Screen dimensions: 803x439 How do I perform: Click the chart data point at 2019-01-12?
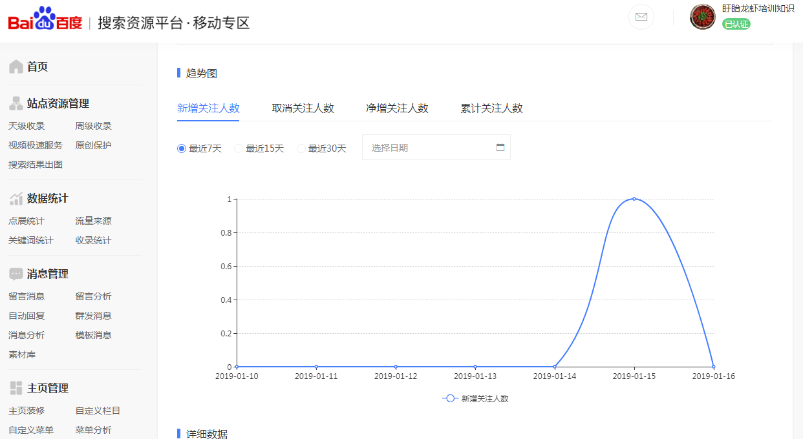396,367
